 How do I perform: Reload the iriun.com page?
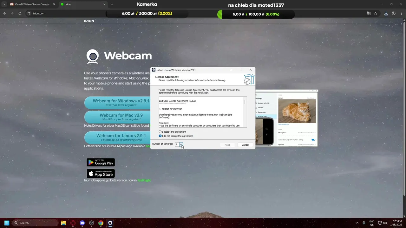20,13
